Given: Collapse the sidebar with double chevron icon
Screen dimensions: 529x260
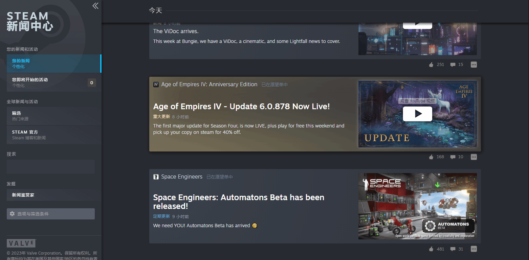Looking at the screenshot, I should point(95,6).
